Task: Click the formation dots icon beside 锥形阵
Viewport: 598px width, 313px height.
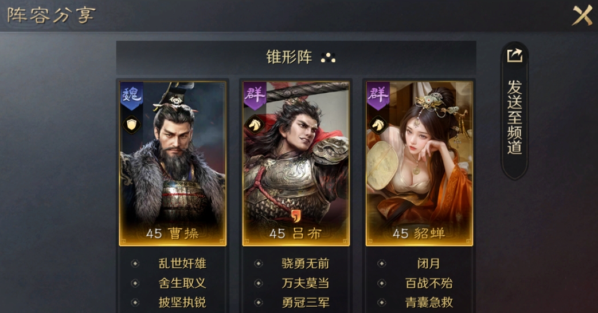Action: click(328, 58)
